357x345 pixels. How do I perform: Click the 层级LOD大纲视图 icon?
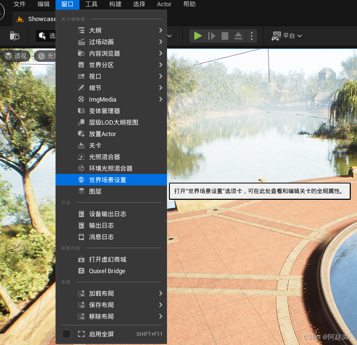point(81,123)
